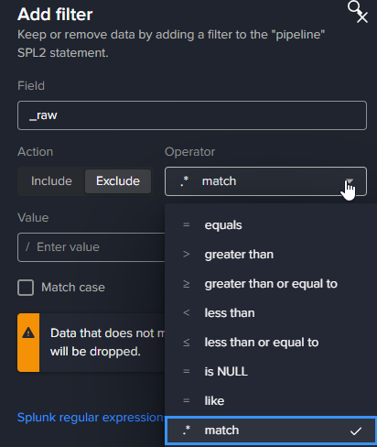The height and width of the screenshot is (447, 377).
Task: Click the Field input containing _raw
Action: click(x=192, y=115)
